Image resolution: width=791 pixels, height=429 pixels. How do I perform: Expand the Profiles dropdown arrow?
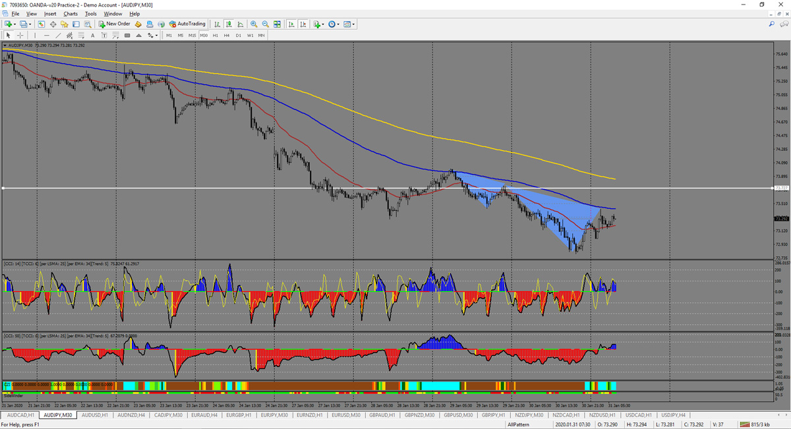30,24
